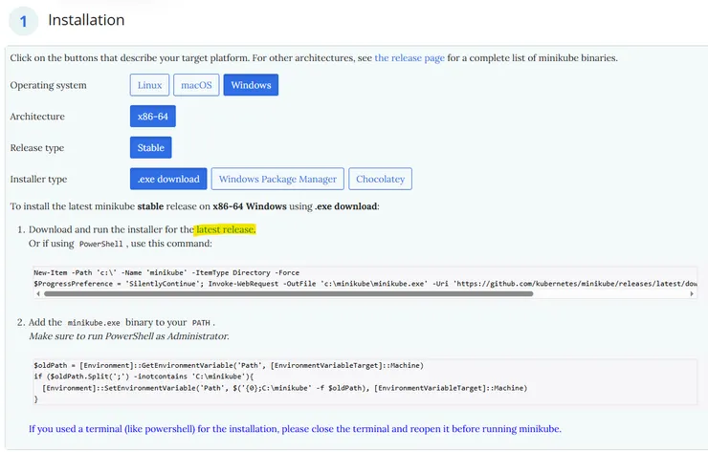This screenshot has height=452, width=708.
Task: Click the inline 'PATH' code text
Action: click(x=201, y=323)
